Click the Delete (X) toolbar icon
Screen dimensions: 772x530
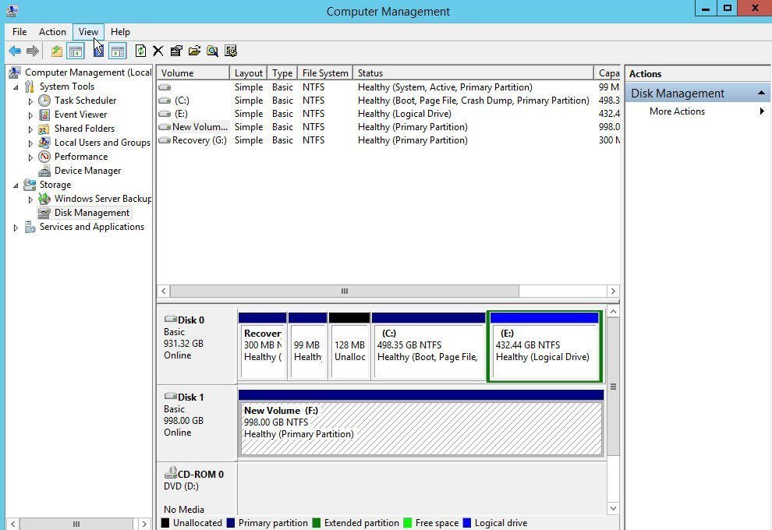[x=158, y=51]
